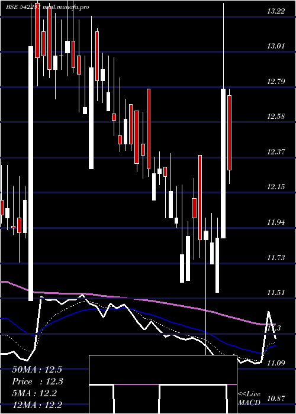Click the 12.58 price axis label
The height and width of the screenshot is (414, 296).
[x=276, y=117]
